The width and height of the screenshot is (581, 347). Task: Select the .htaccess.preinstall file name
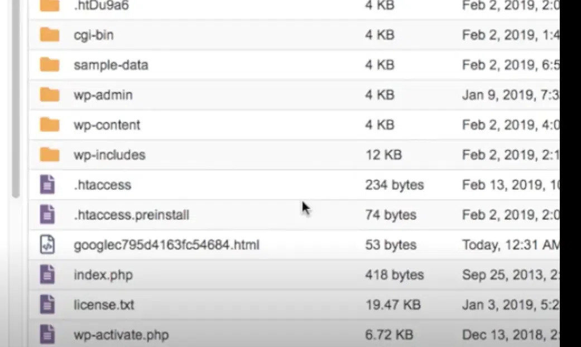131,215
